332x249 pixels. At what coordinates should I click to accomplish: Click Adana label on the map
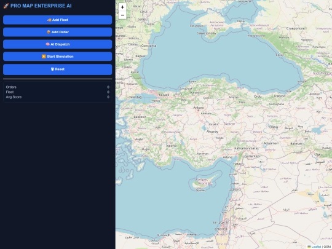coord(227,157)
